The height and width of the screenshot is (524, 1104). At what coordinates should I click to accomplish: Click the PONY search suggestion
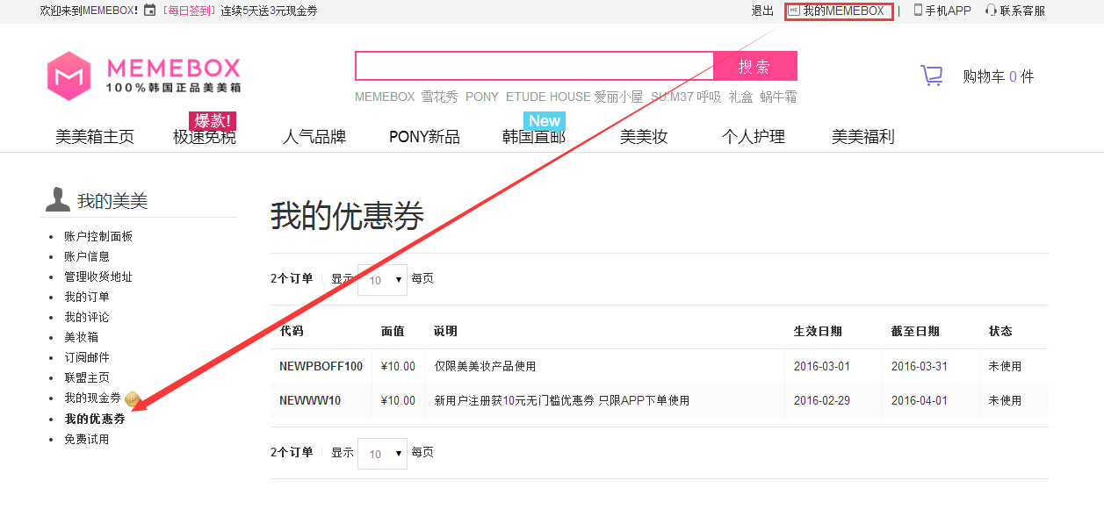482,97
